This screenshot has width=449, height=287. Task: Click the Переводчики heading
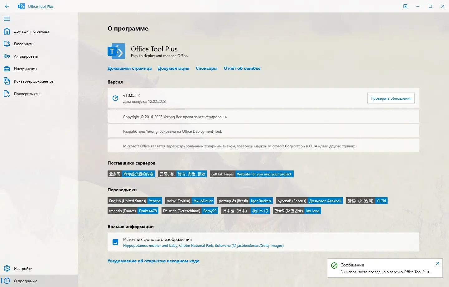coord(122,190)
